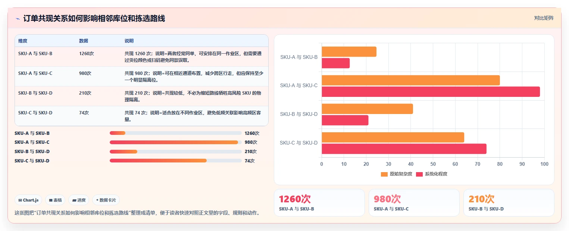Click the orange chart bar for SKU-C 与 SKU-D
569x231 pixels.
(393, 137)
